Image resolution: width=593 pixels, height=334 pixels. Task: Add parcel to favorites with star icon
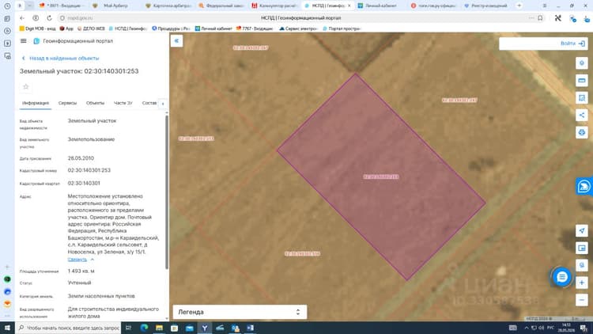[x=26, y=87]
